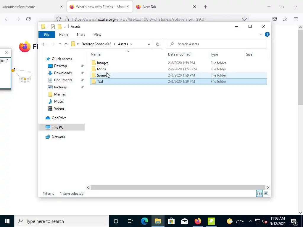The width and height of the screenshot is (303, 227).
Task: Open Windows Start menu
Action: click(x=7, y=221)
